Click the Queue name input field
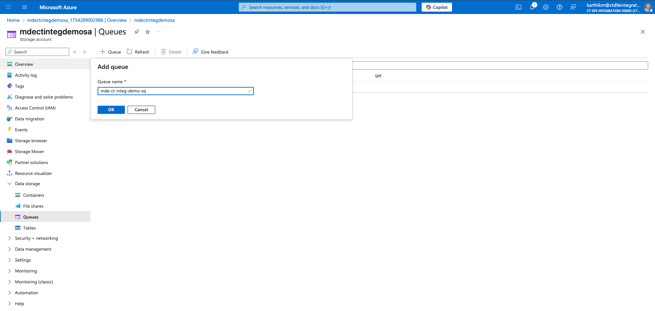This screenshot has width=655, height=311. [x=172, y=91]
